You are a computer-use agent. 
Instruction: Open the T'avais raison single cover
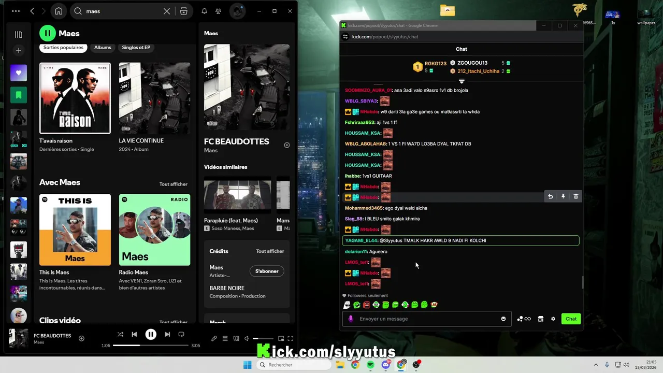tap(75, 98)
